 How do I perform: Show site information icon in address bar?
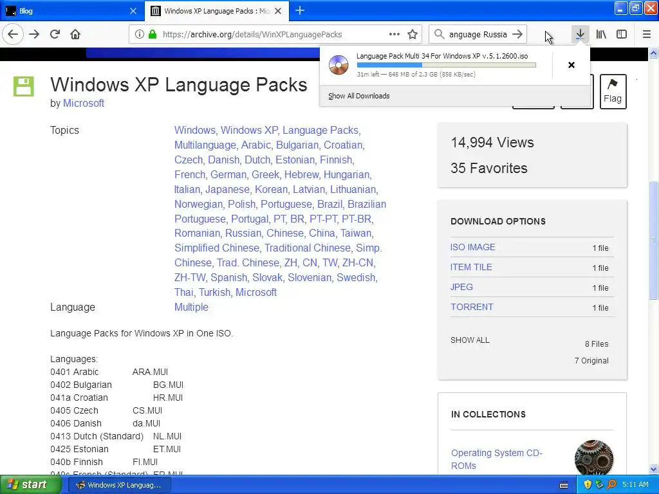click(140, 35)
